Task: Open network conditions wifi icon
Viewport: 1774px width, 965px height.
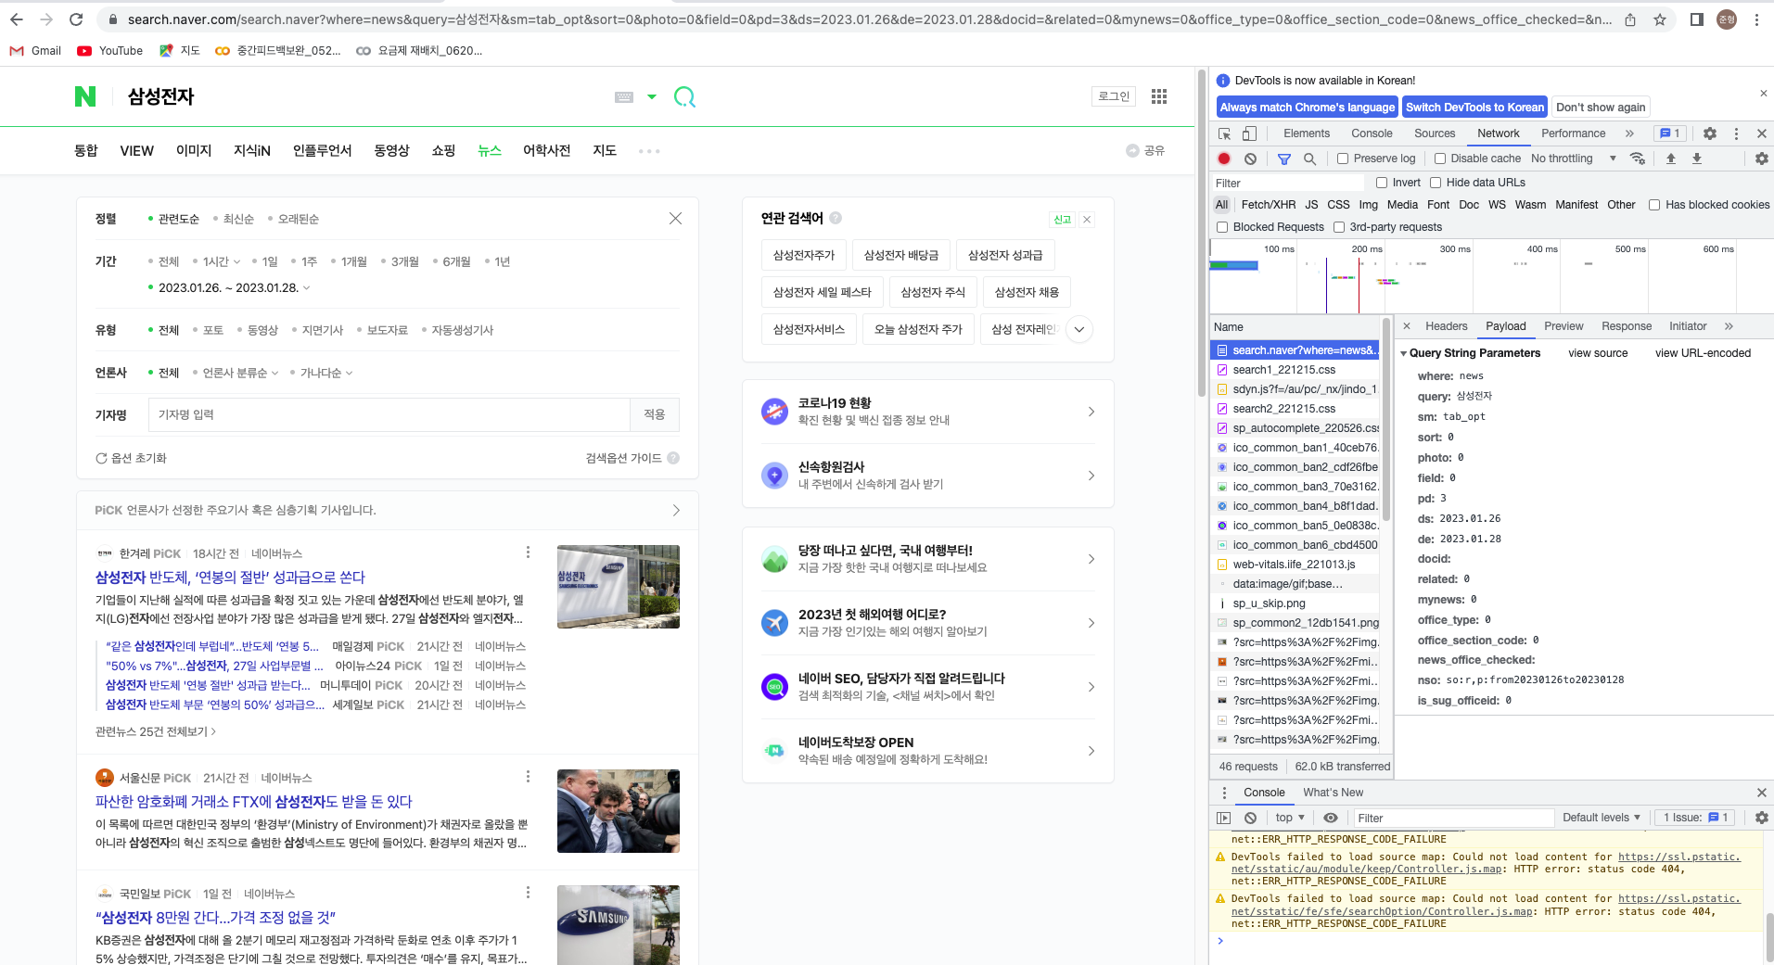Action: pos(1638,159)
